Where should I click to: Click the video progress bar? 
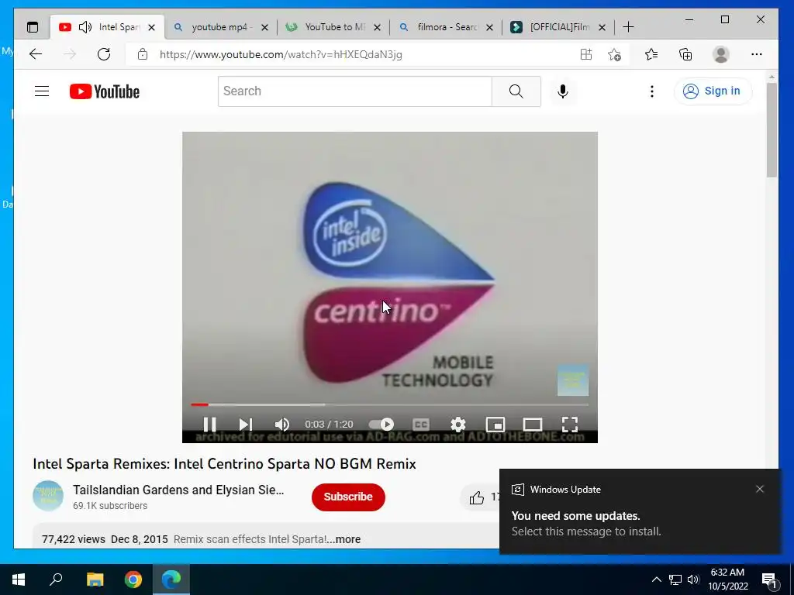coord(389,404)
